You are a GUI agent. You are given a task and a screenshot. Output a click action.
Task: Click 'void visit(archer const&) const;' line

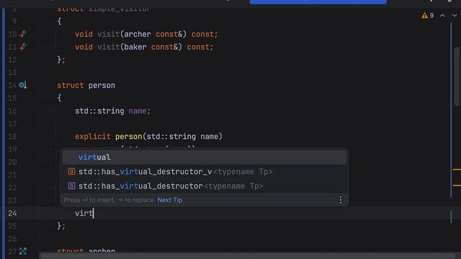tap(146, 35)
